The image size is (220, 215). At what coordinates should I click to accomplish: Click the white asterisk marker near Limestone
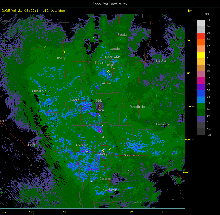tap(39, 88)
